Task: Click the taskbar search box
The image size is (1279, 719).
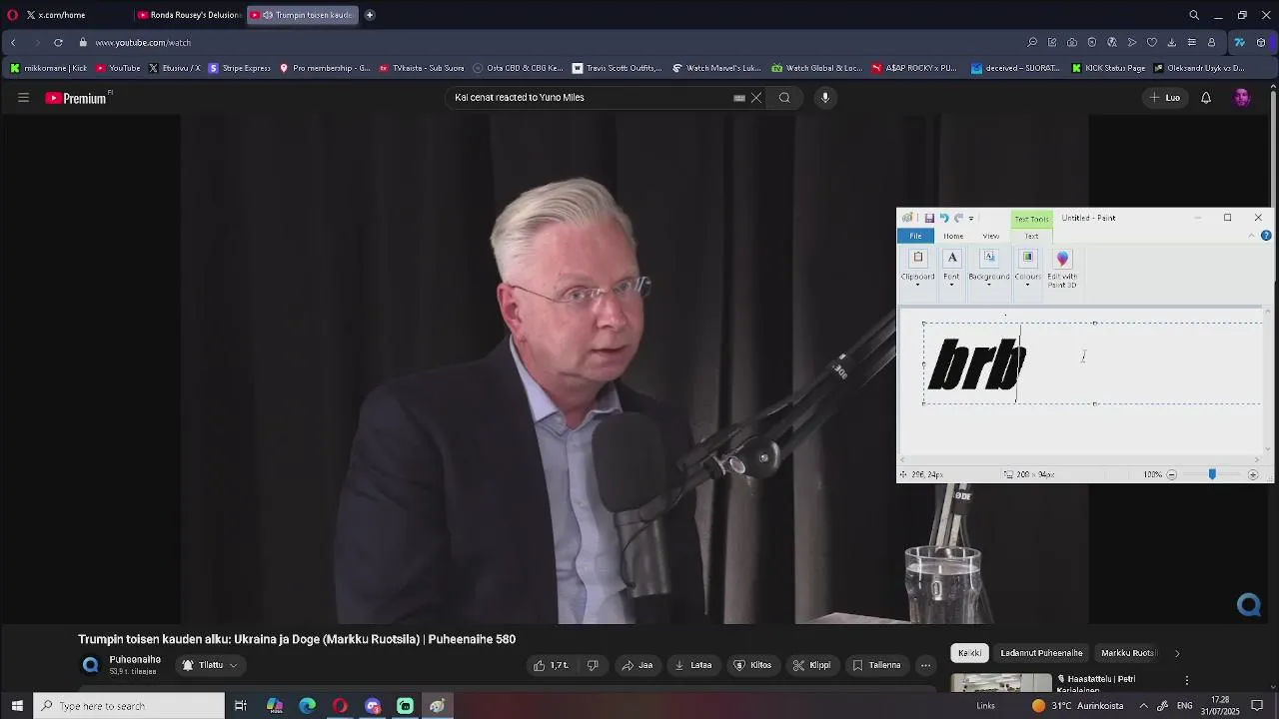Action: (129, 706)
